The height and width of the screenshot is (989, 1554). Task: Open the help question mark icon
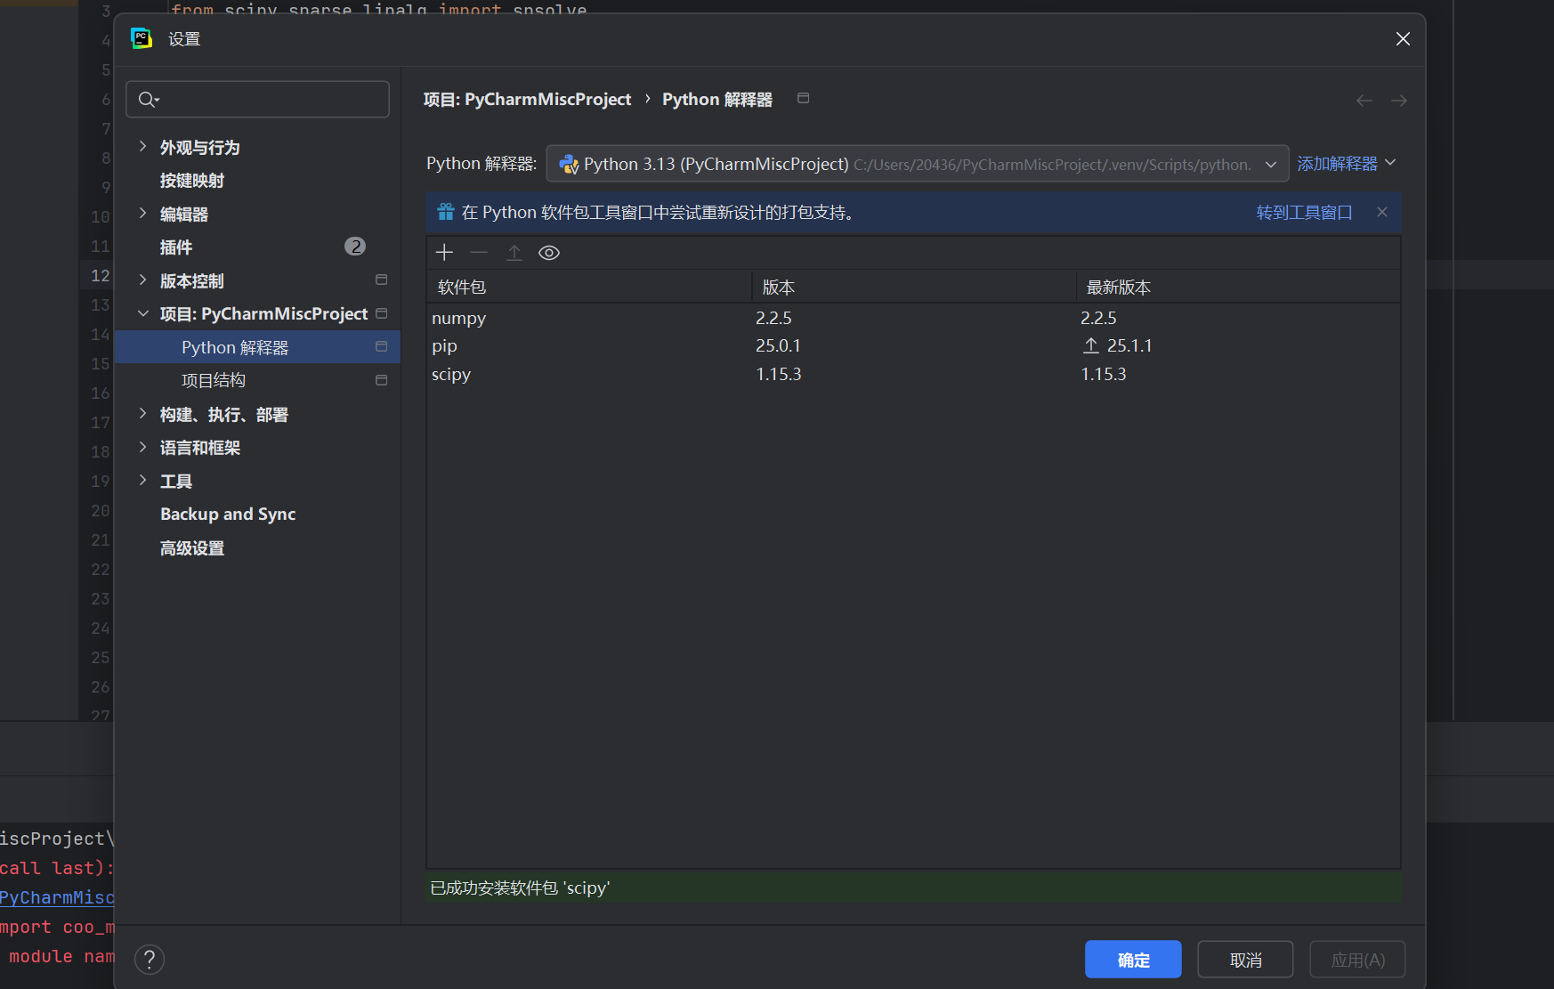point(149,959)
